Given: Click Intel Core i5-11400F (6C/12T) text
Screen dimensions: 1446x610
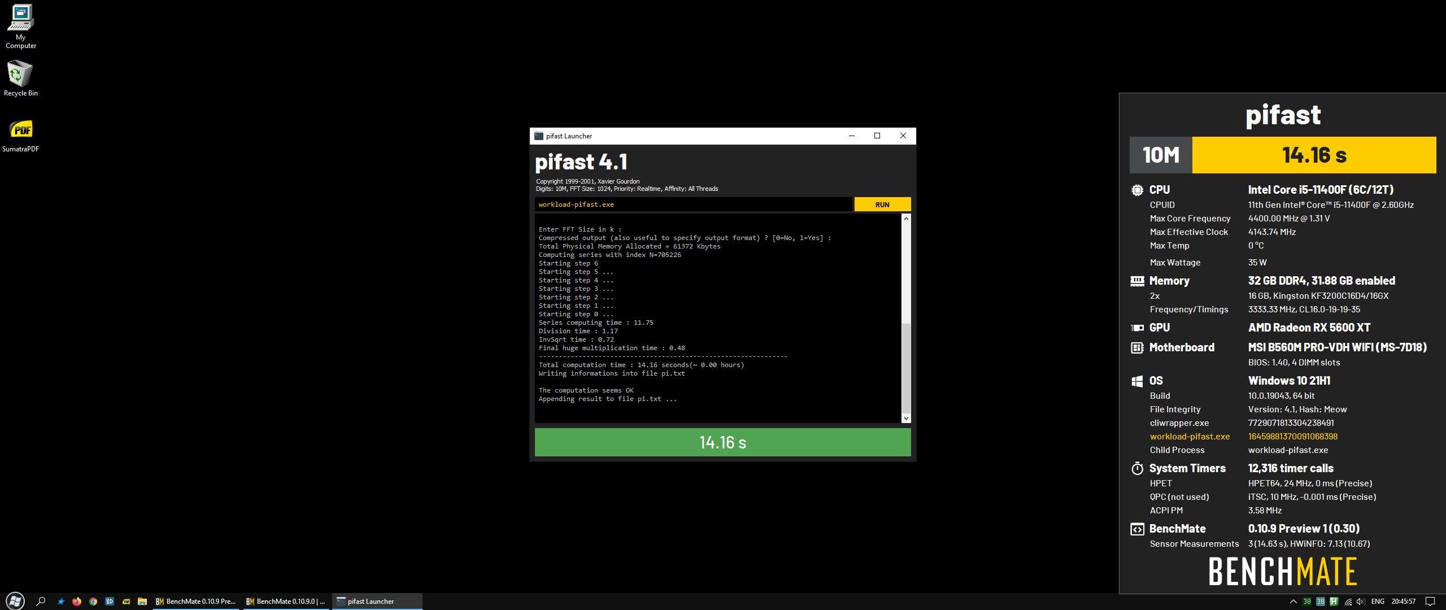Looking at the screenshot, I should pos(1321,190).
